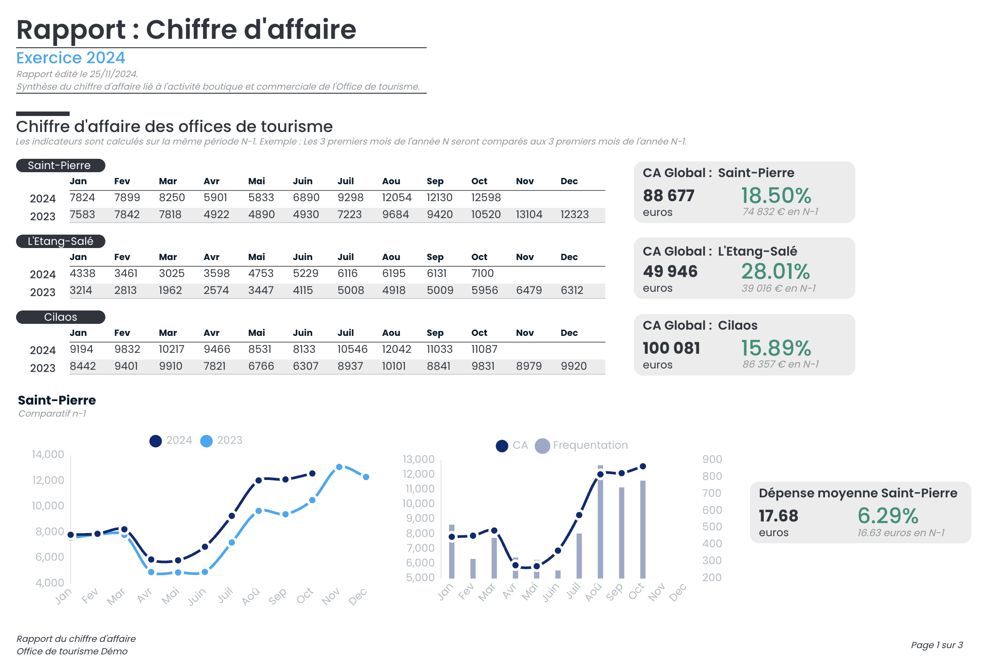This screenshot has height=670, width=1008.
Task: Click '86 357 € en N-1' note
Action: [x=781, y=364]
